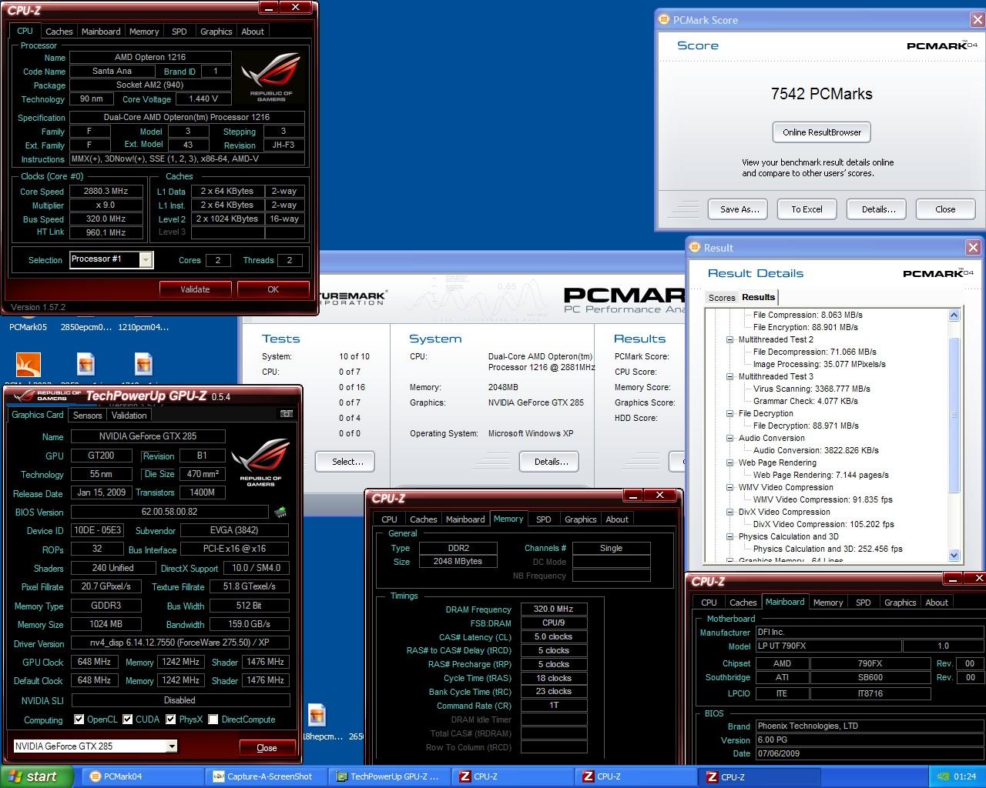The height and width of the screenshot is (788, 986).
Task: Open the NVIDIA GeForce GTX 285 dropdown
Action: tap(172, 746)
